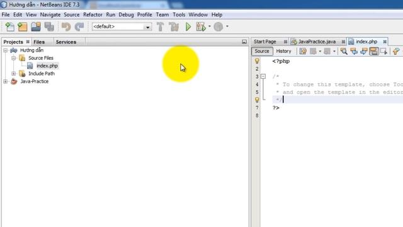
Task: Click Last Edit icon in editor toolbar
Action: point(303,51)
